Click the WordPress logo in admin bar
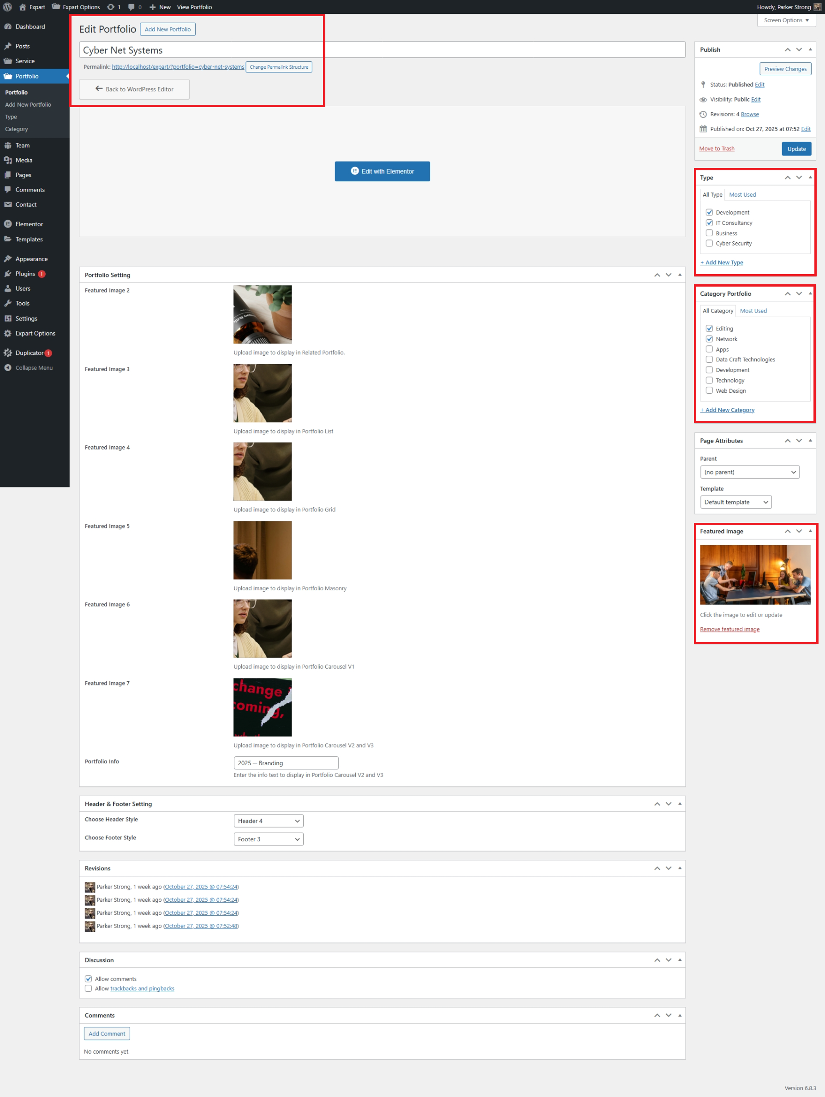825x1097 pixels. [7, 7]
